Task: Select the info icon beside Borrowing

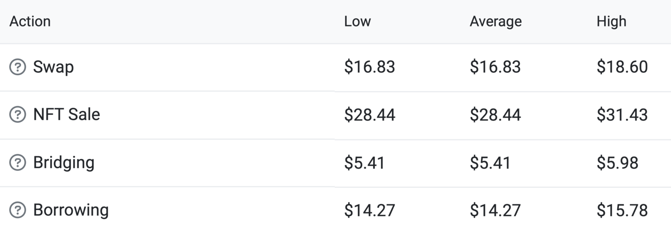Action: 17,210
